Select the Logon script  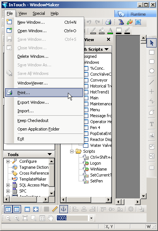(96, 163)
